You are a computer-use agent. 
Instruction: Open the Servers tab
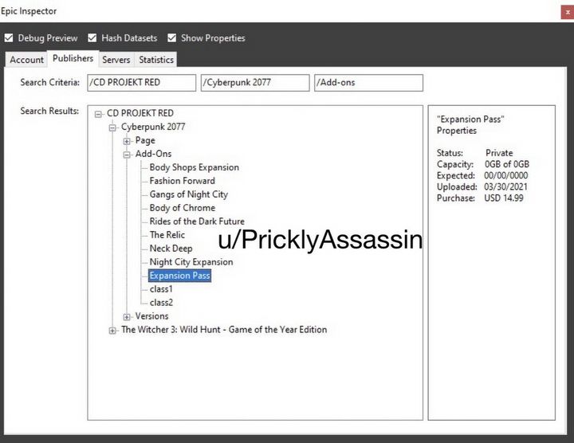(x=116, y=60)
